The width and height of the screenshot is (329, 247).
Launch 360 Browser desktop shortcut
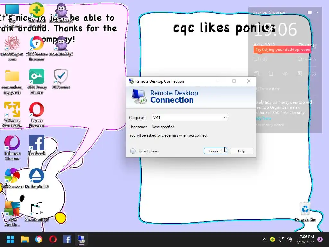[x=12, y=178]
